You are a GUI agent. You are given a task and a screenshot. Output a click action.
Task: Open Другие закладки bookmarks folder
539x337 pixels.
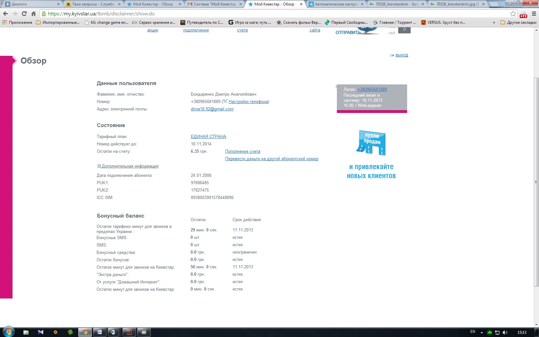[518, 22]
